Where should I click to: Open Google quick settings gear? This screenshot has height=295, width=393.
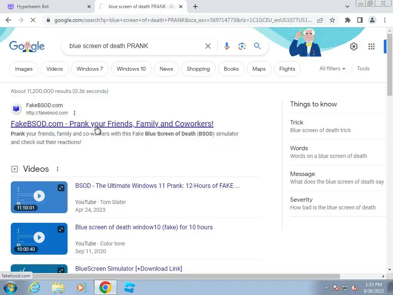pyautogui.click(x=353, y=46)
